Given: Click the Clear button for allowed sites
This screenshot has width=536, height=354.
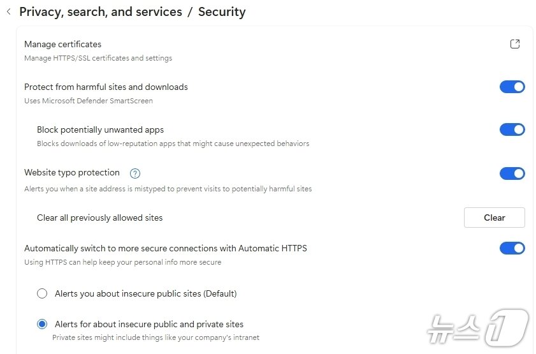Looking at the screenshot, I should [494, 218].
